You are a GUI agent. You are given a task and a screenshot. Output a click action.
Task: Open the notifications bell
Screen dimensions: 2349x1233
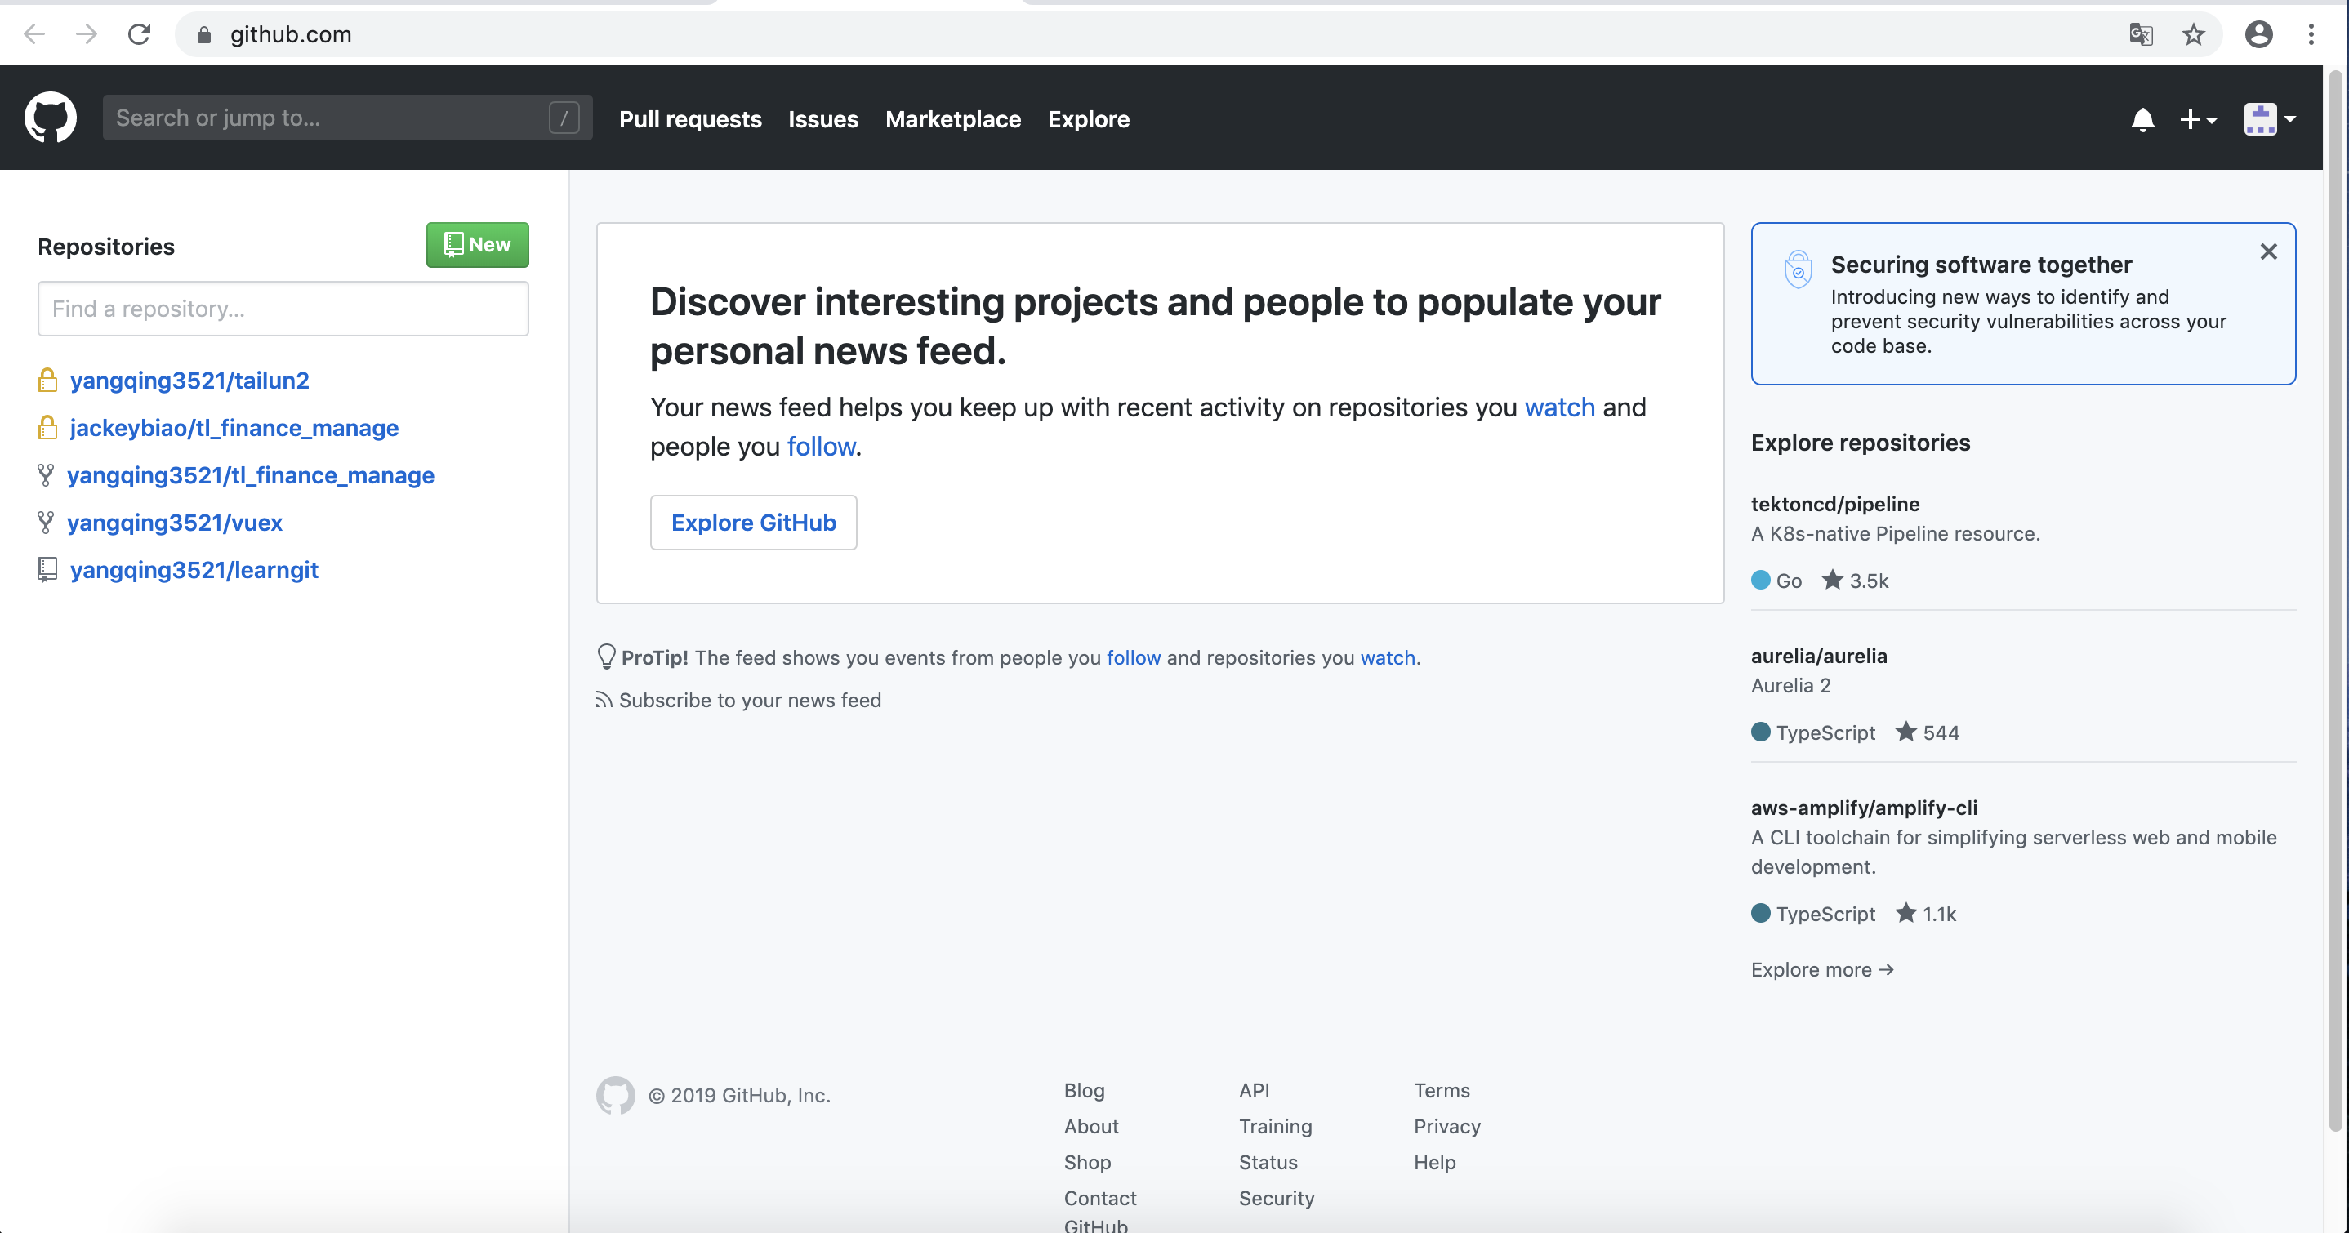(2142, 118)
